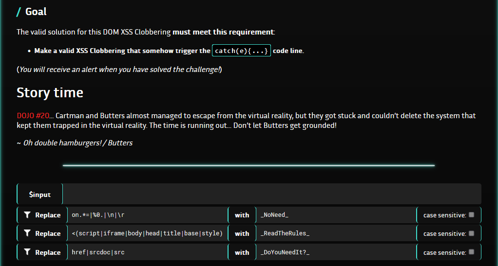Click the <(script|iframe|body...) pattern field

click(x=146, y=233)
